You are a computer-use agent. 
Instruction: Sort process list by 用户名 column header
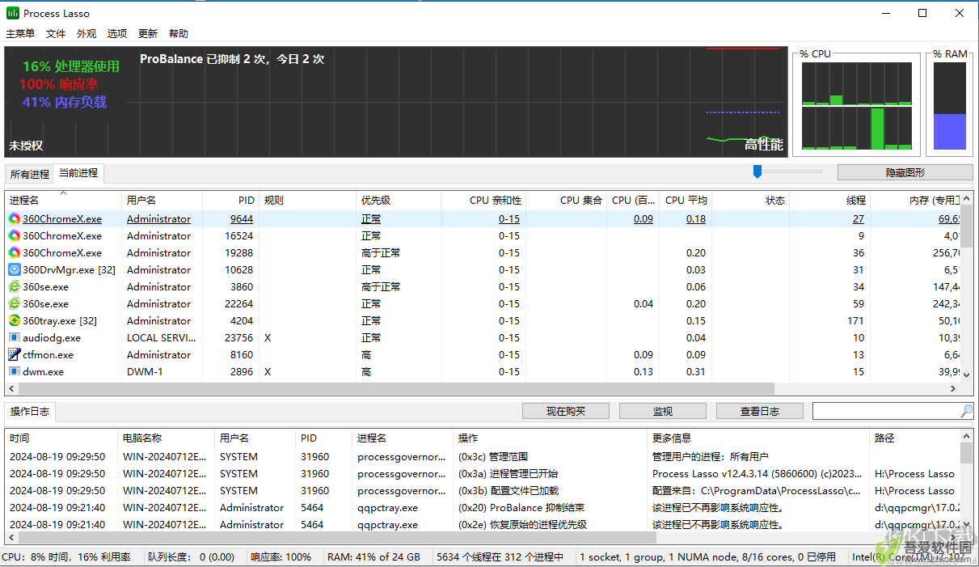[x=162, y=200]
